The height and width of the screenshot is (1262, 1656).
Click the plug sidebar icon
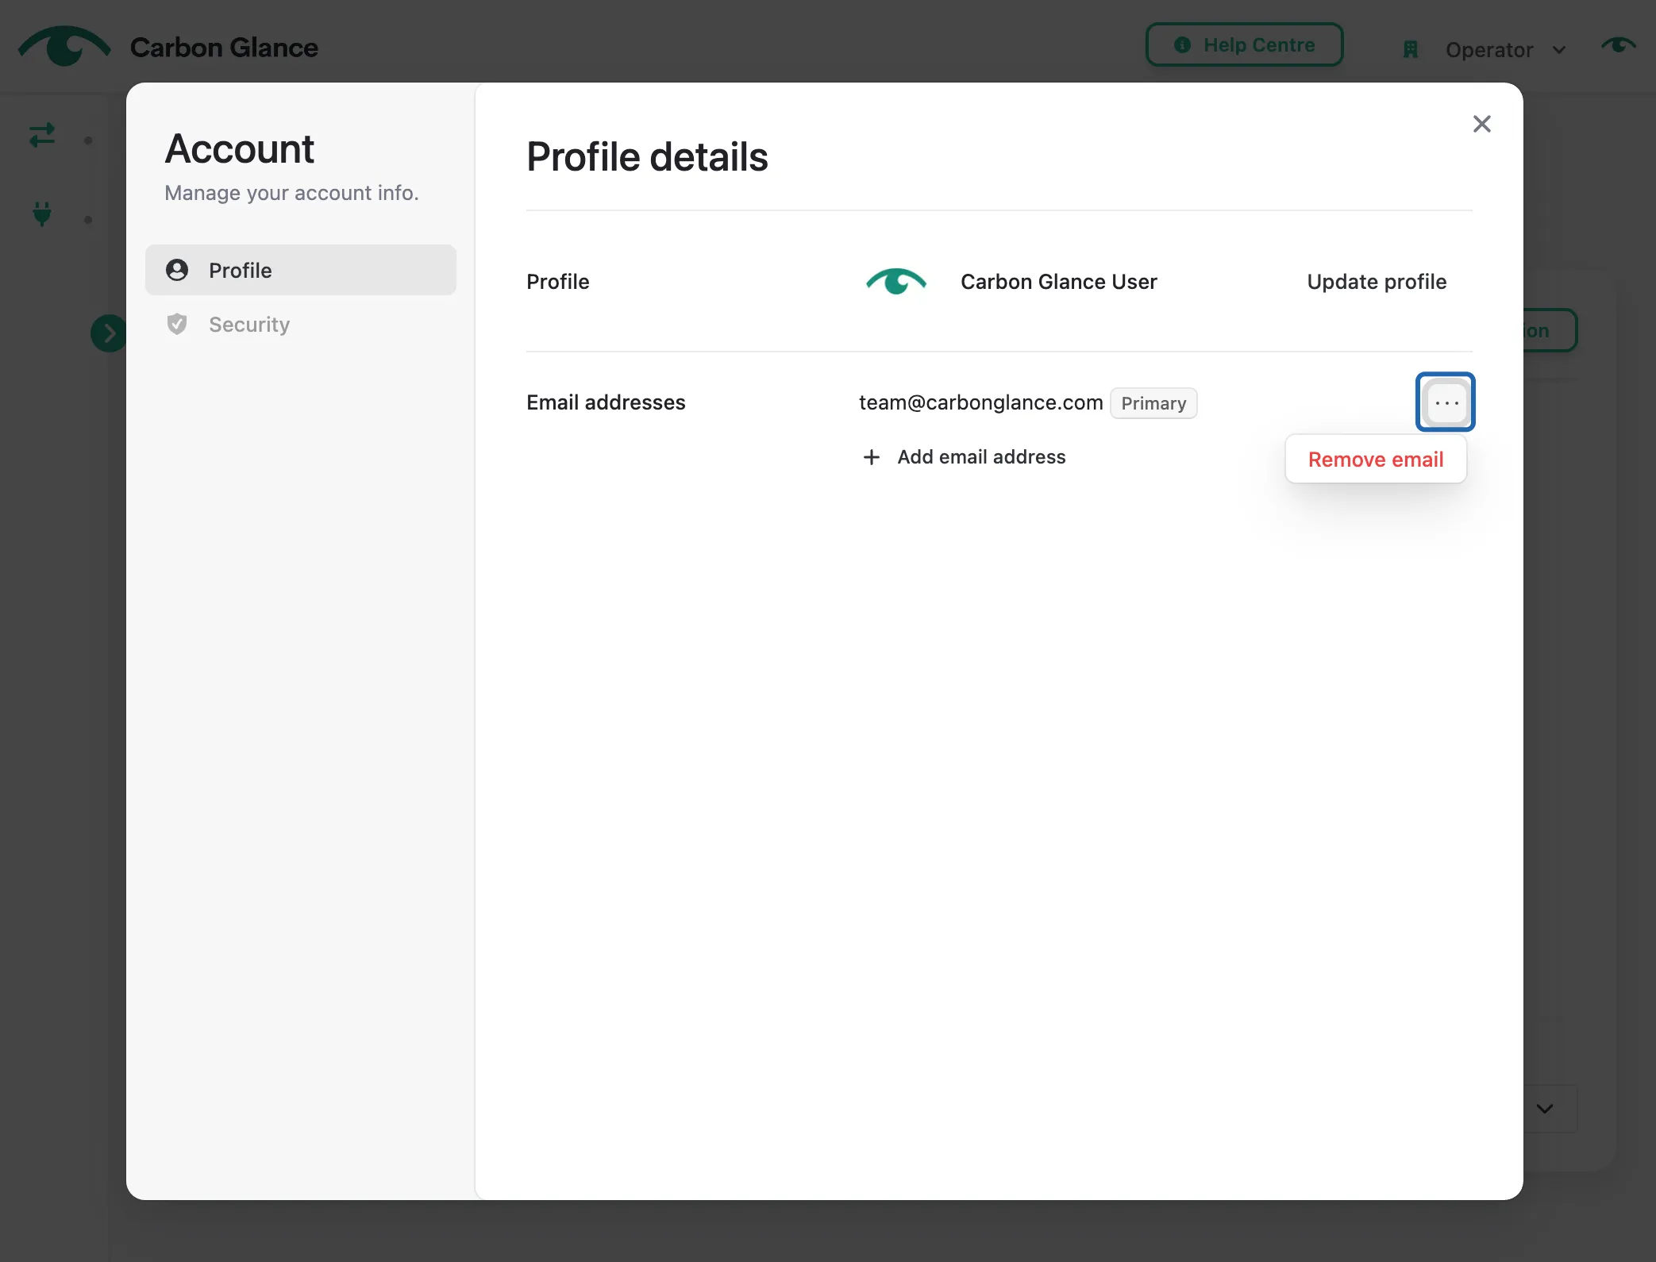tap(42, 214)
